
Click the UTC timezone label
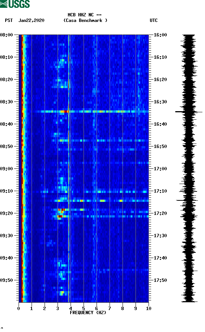[x=154, y=20]
